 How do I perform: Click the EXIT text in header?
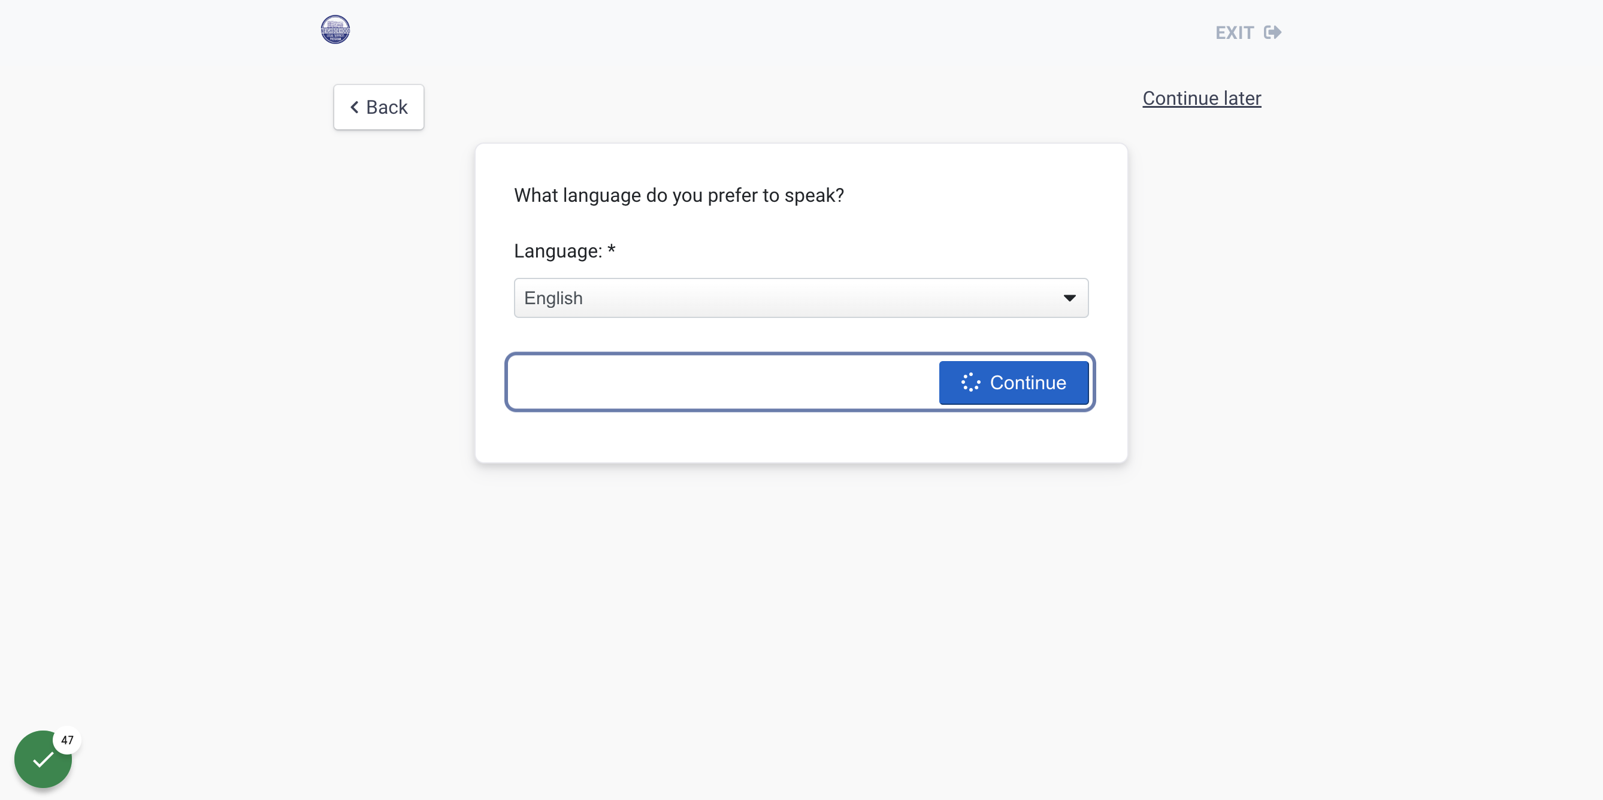[1235, 33]
